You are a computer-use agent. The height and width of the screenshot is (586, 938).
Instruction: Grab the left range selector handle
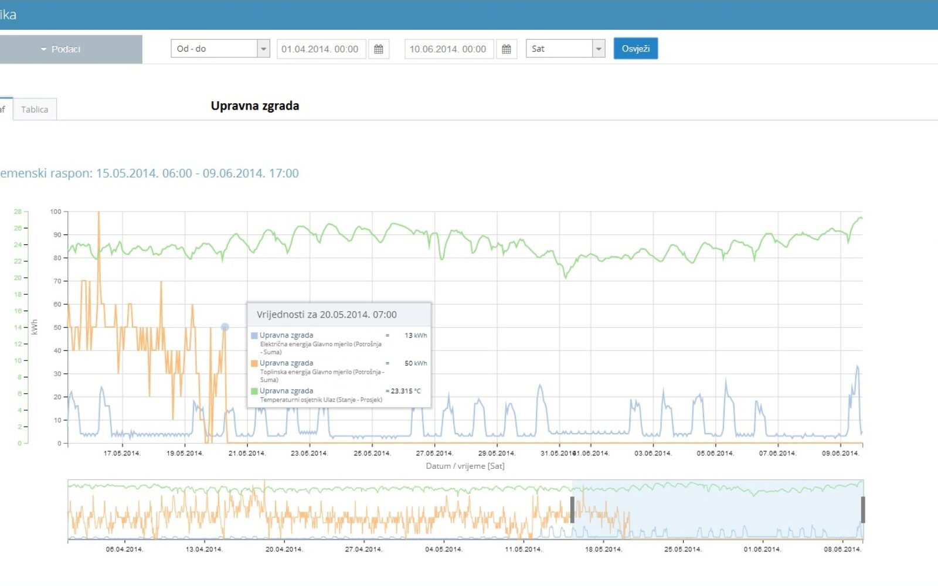pyautogui.click(x=572, y=510)
